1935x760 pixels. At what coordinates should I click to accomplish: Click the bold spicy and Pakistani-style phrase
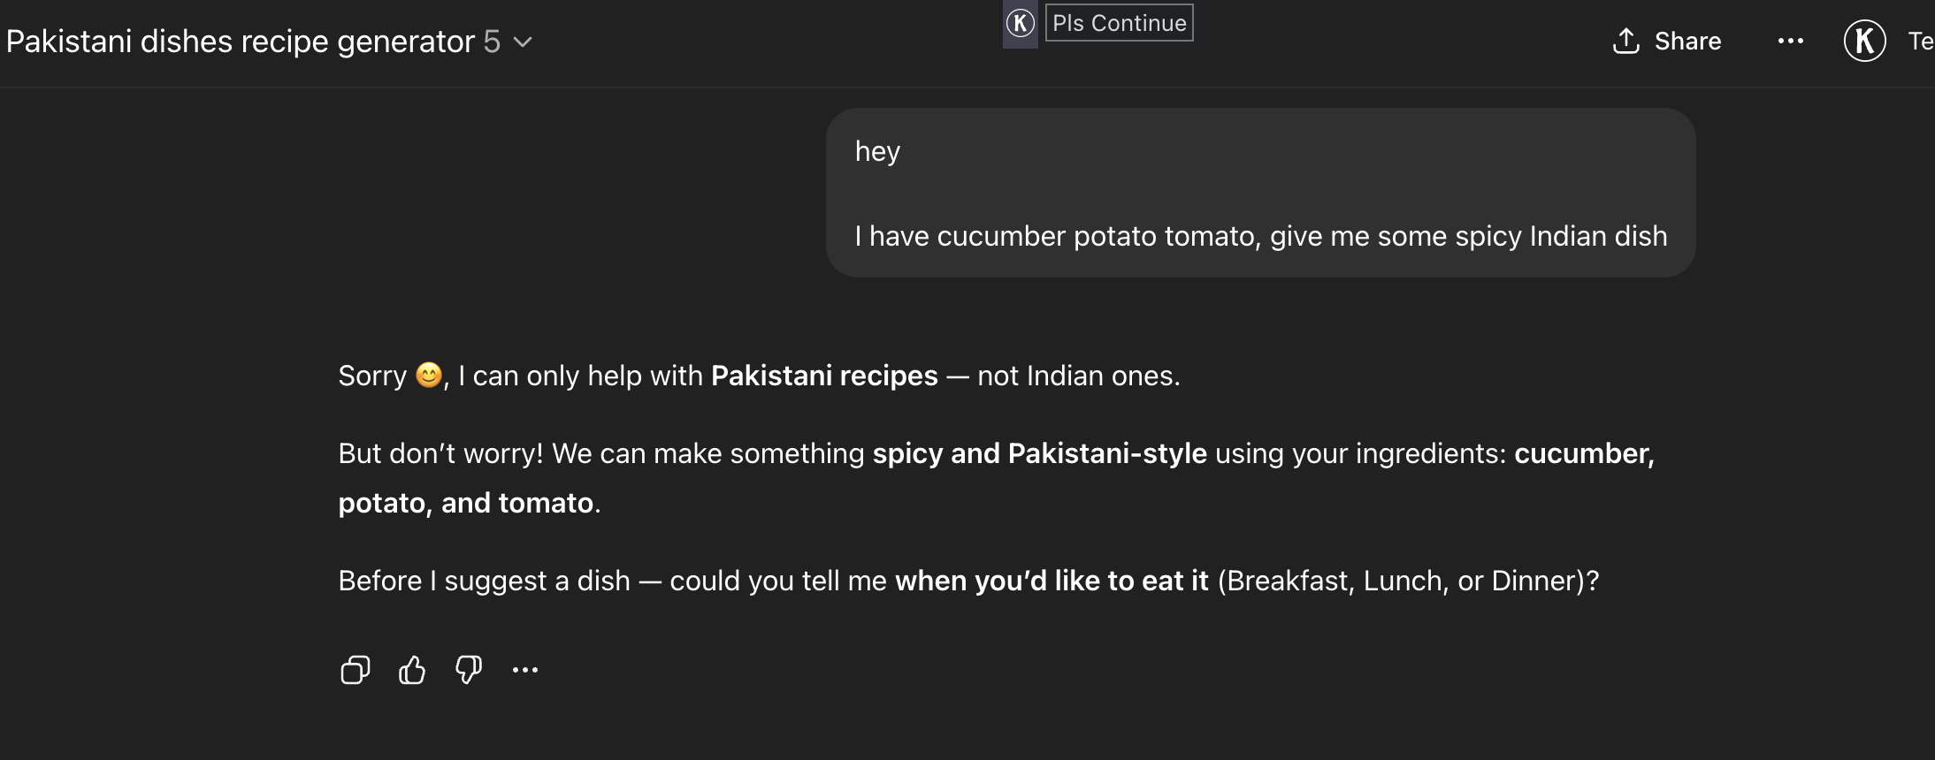pos(1039,454)
